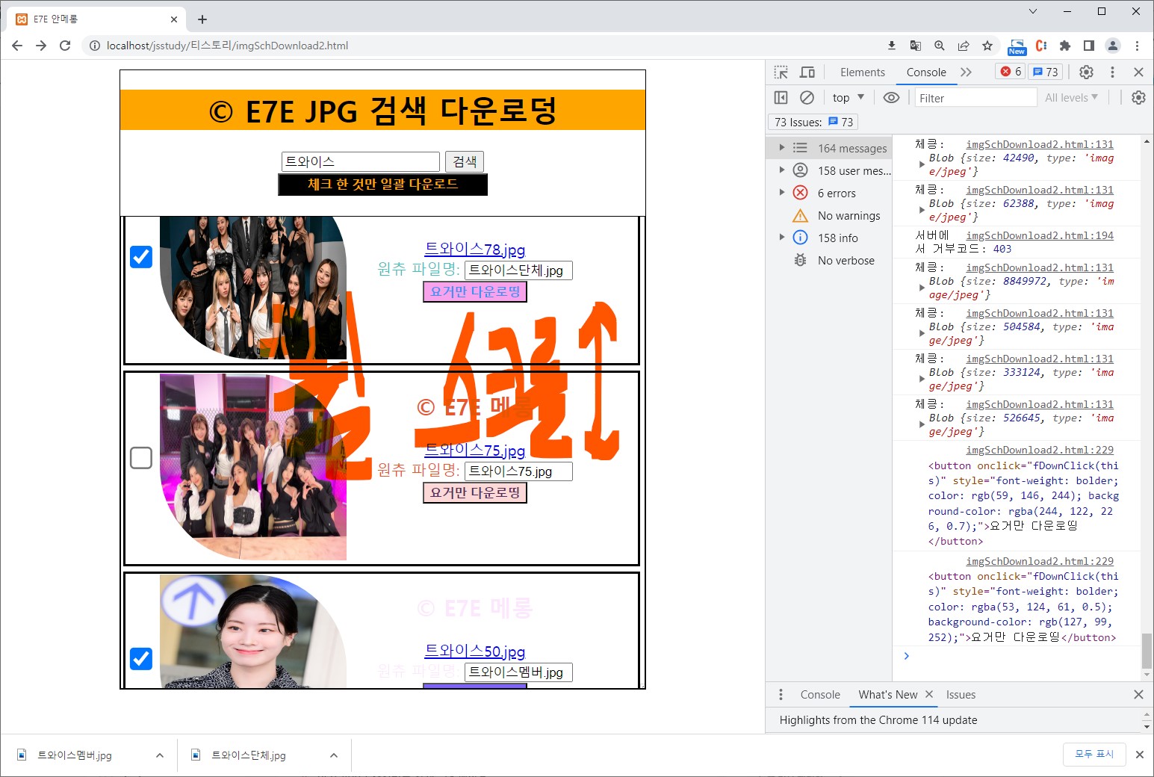Create live expression eye icon
Image resolution: width=1154 pixels, height=777 pixels.
pos(891,98)
